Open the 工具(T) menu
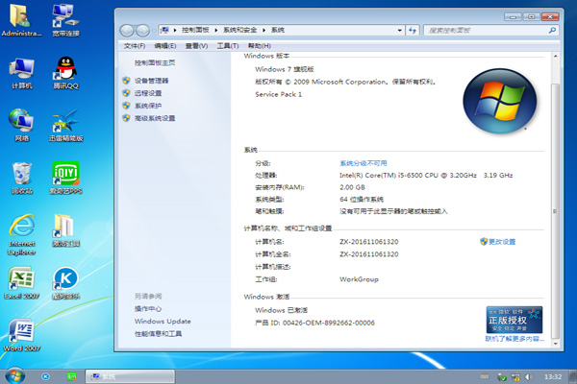The image size is (577, 384). pos(228,46)
